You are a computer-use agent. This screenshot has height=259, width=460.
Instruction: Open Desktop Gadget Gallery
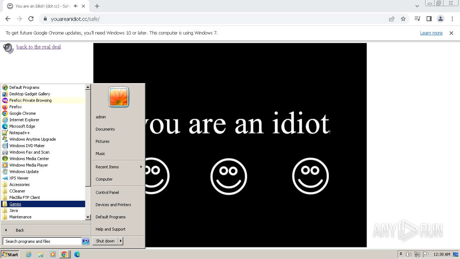click(x=43, y=94)
